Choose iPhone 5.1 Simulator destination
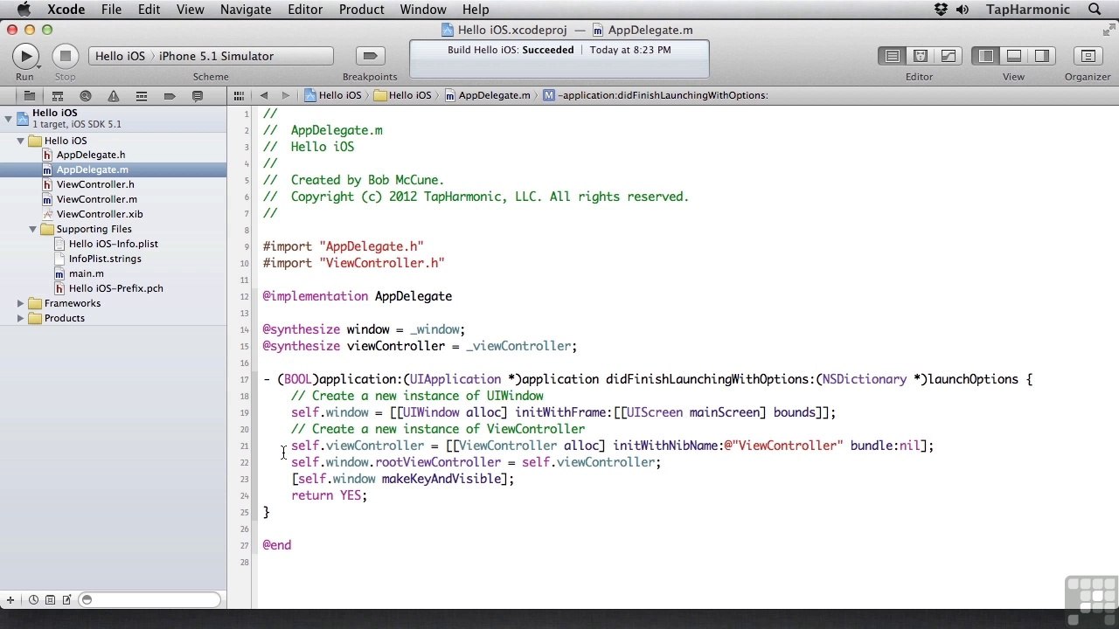The image size is (1119, 629). (216, 56)
